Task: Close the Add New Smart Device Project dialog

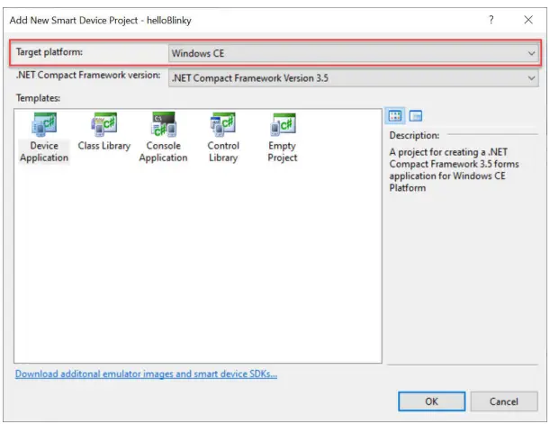Action: [528, 20]
